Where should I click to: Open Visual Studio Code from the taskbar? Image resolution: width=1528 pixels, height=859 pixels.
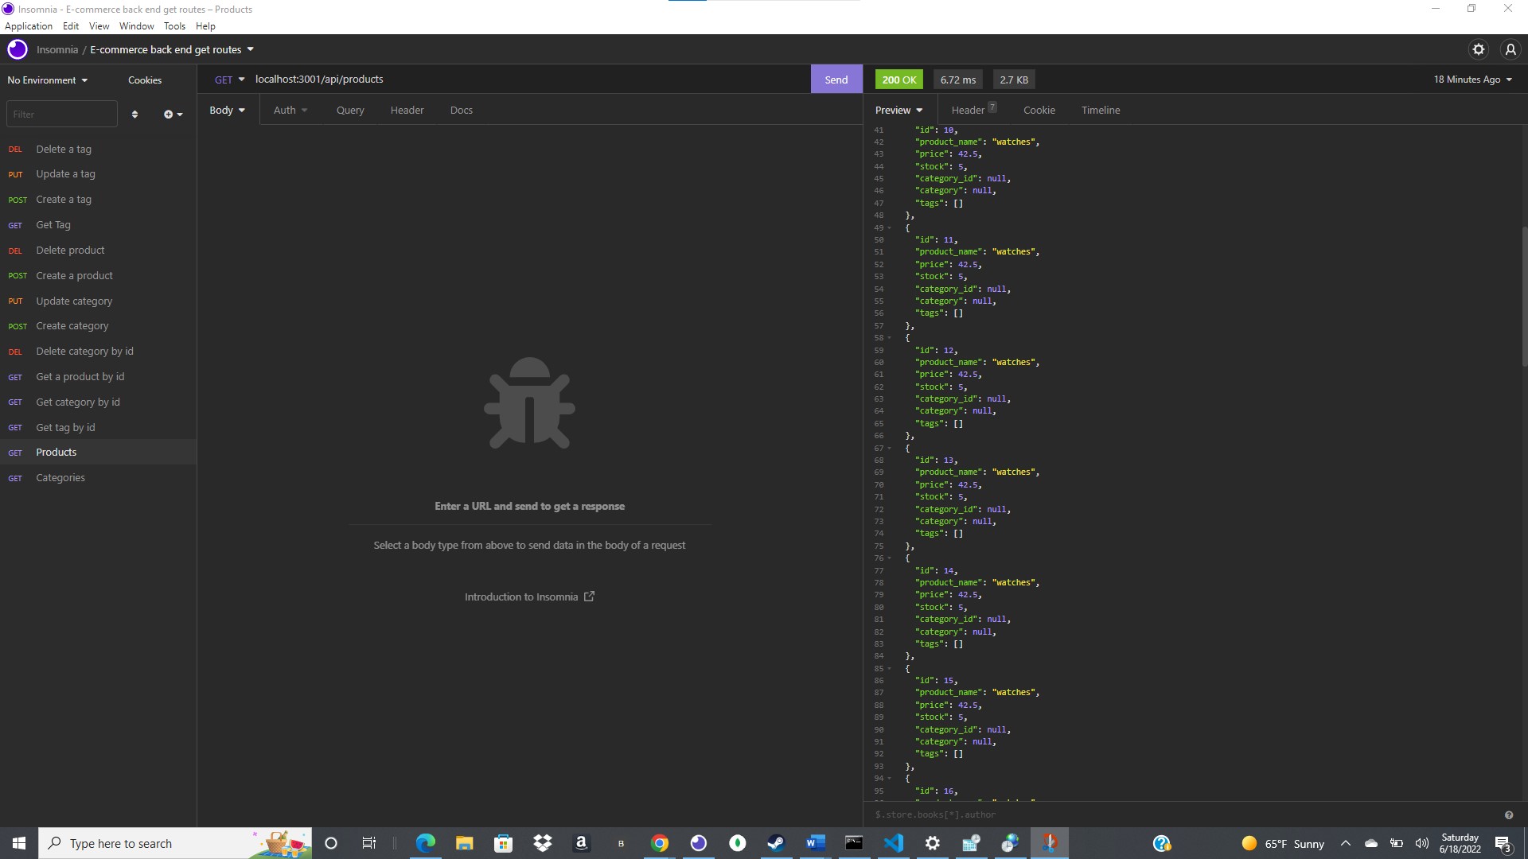(x=894, y=843)
